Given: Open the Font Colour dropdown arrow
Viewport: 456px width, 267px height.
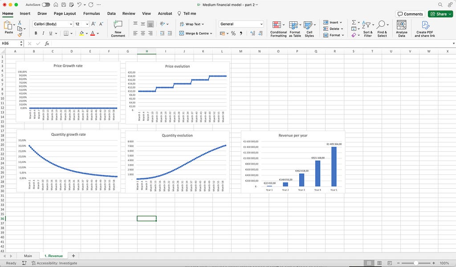Looking at the screenshot, I should coord(98,33).
